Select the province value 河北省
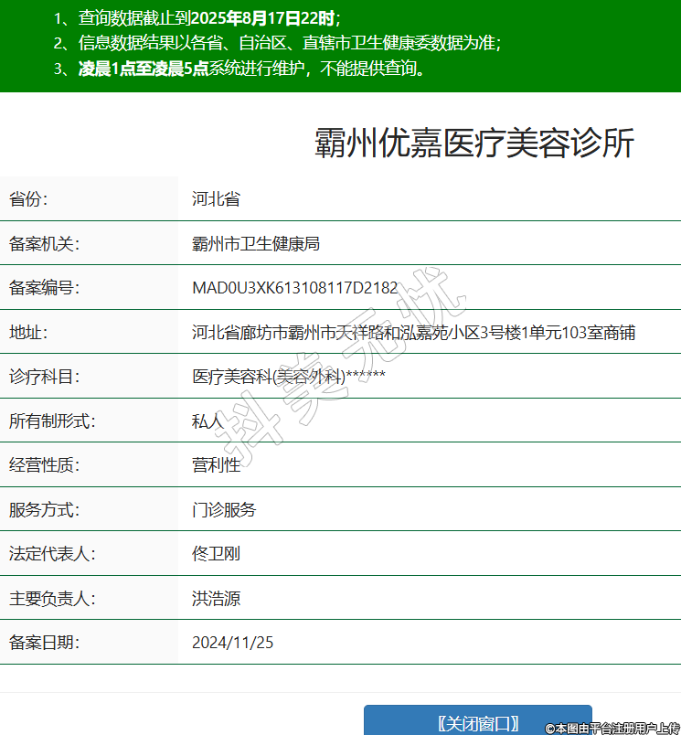This screenshot has height=735, width=681. click(216, 199)
